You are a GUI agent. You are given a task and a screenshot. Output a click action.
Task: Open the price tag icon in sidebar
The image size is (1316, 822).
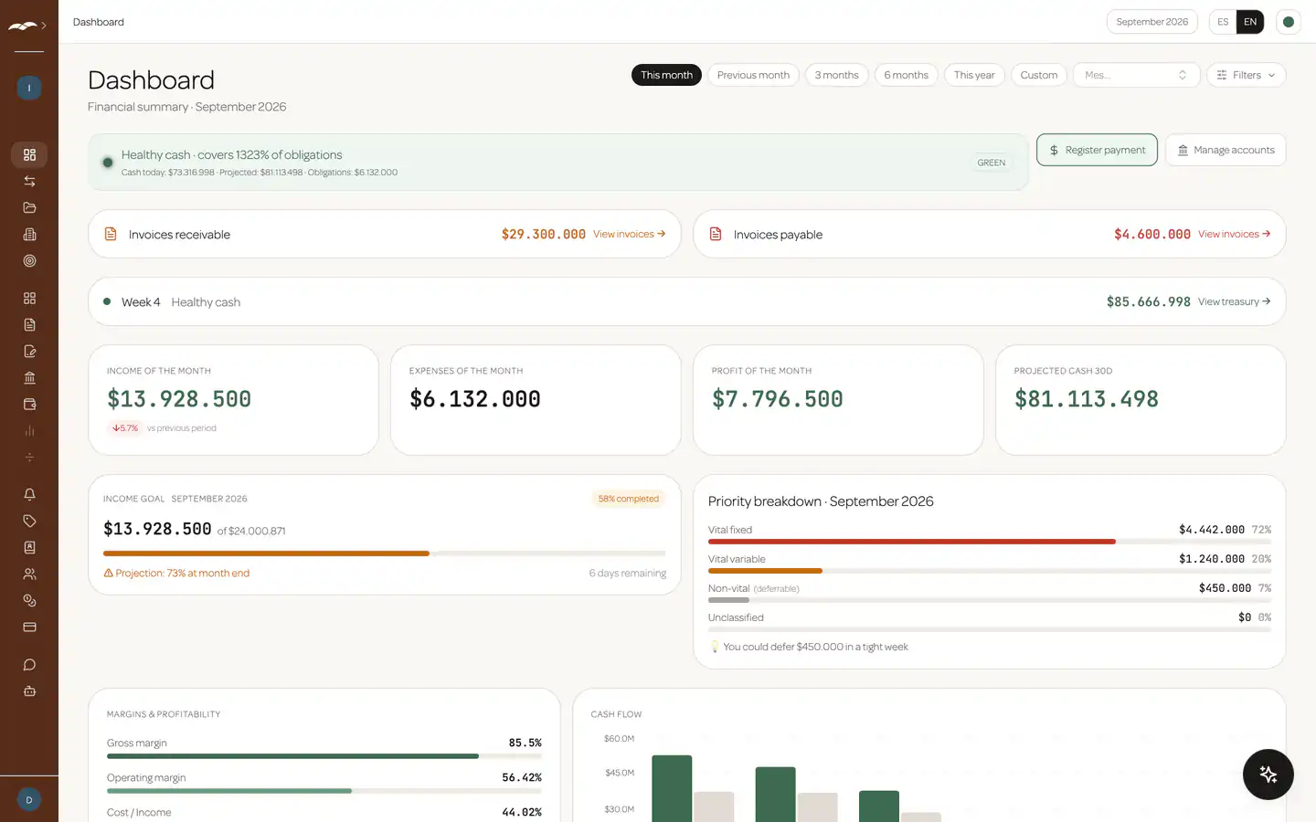(29, 521)
